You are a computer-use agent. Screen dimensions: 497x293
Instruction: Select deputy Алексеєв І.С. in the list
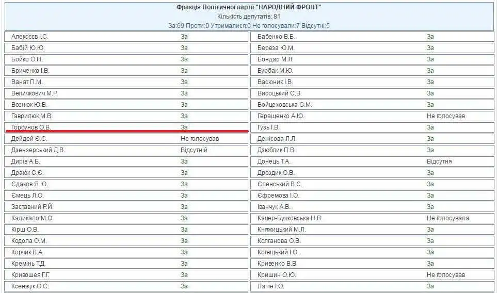30,37
